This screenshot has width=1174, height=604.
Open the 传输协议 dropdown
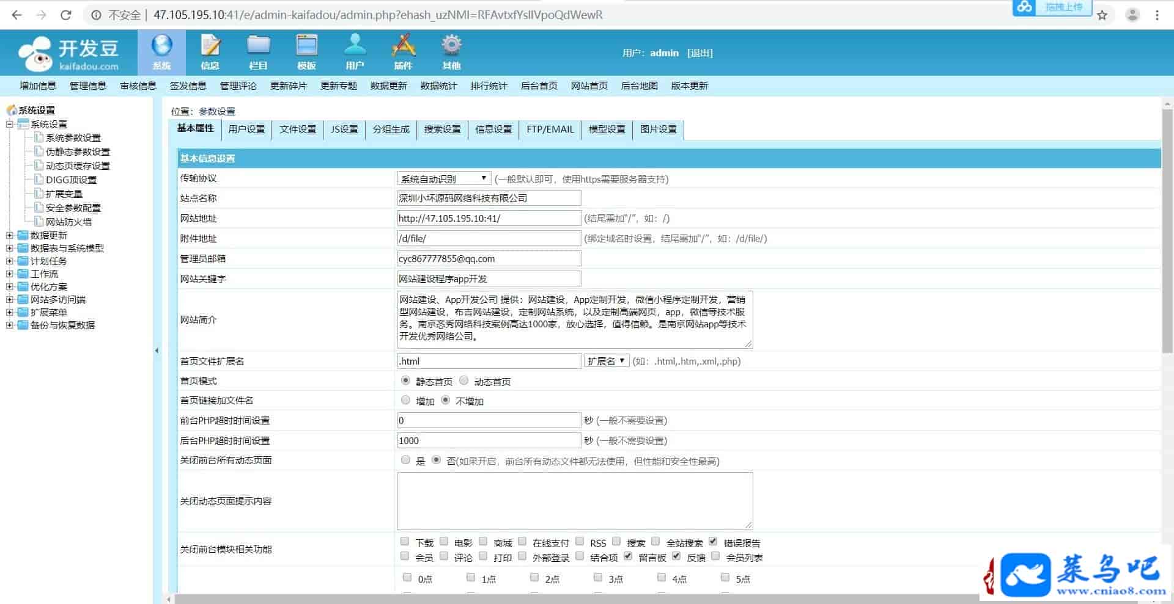(x=444, y=178)
